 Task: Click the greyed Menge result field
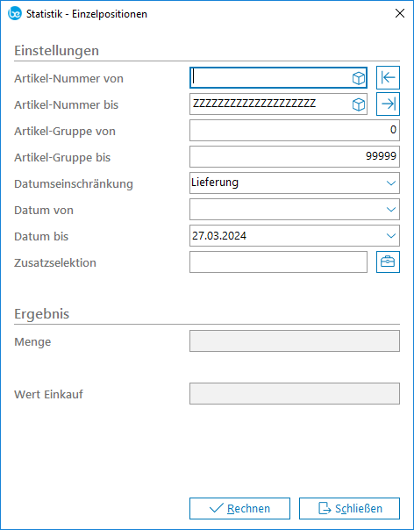point(295,341)
